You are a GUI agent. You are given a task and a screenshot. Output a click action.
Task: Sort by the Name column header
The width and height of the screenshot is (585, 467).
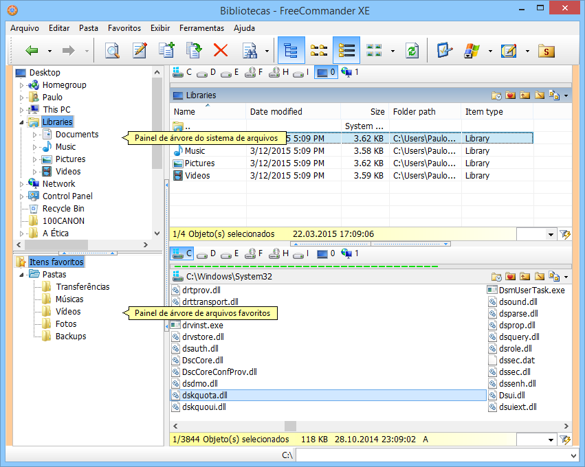[x=208, y=112]
